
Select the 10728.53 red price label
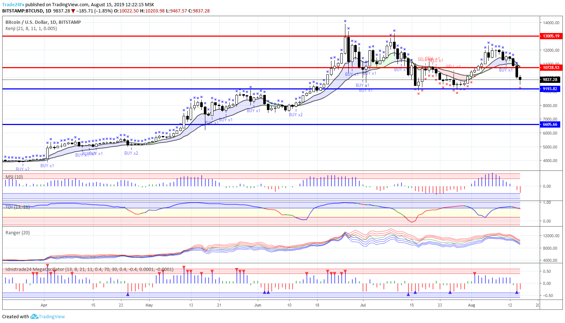click(x=551, y=67)
